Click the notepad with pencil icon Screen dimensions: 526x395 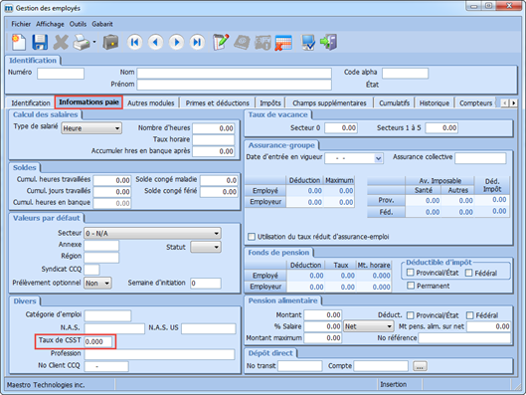click(x=221, y=42)
